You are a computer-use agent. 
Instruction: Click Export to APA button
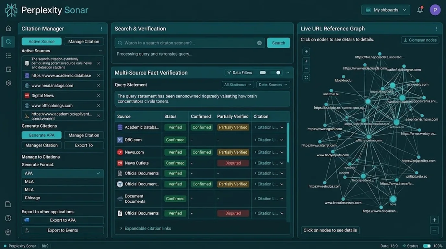coord(63,220)
